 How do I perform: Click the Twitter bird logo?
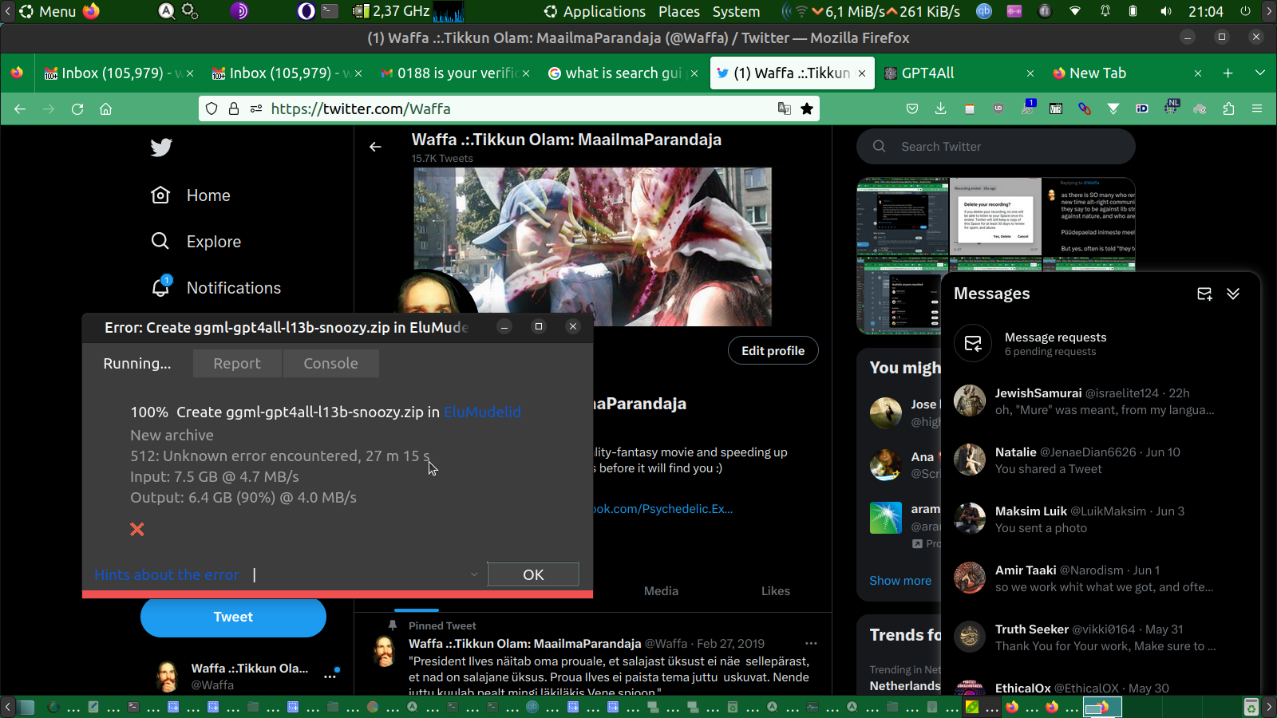(161, 147)
